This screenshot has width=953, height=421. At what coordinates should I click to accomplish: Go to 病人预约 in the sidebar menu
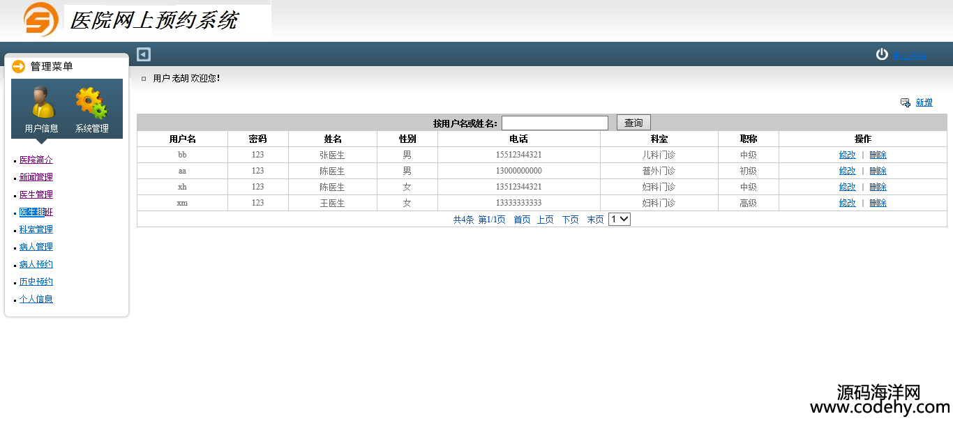[x=36, y=264]
